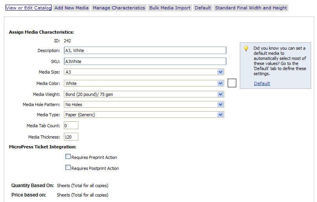
Task: Focus the SKU input field
Action: pos(145,61)
